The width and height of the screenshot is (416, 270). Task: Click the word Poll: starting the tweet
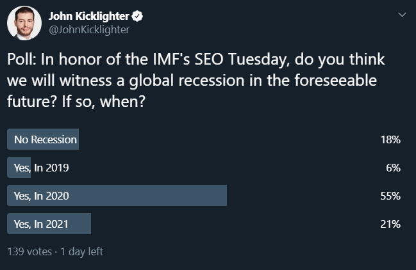[22, 59]
